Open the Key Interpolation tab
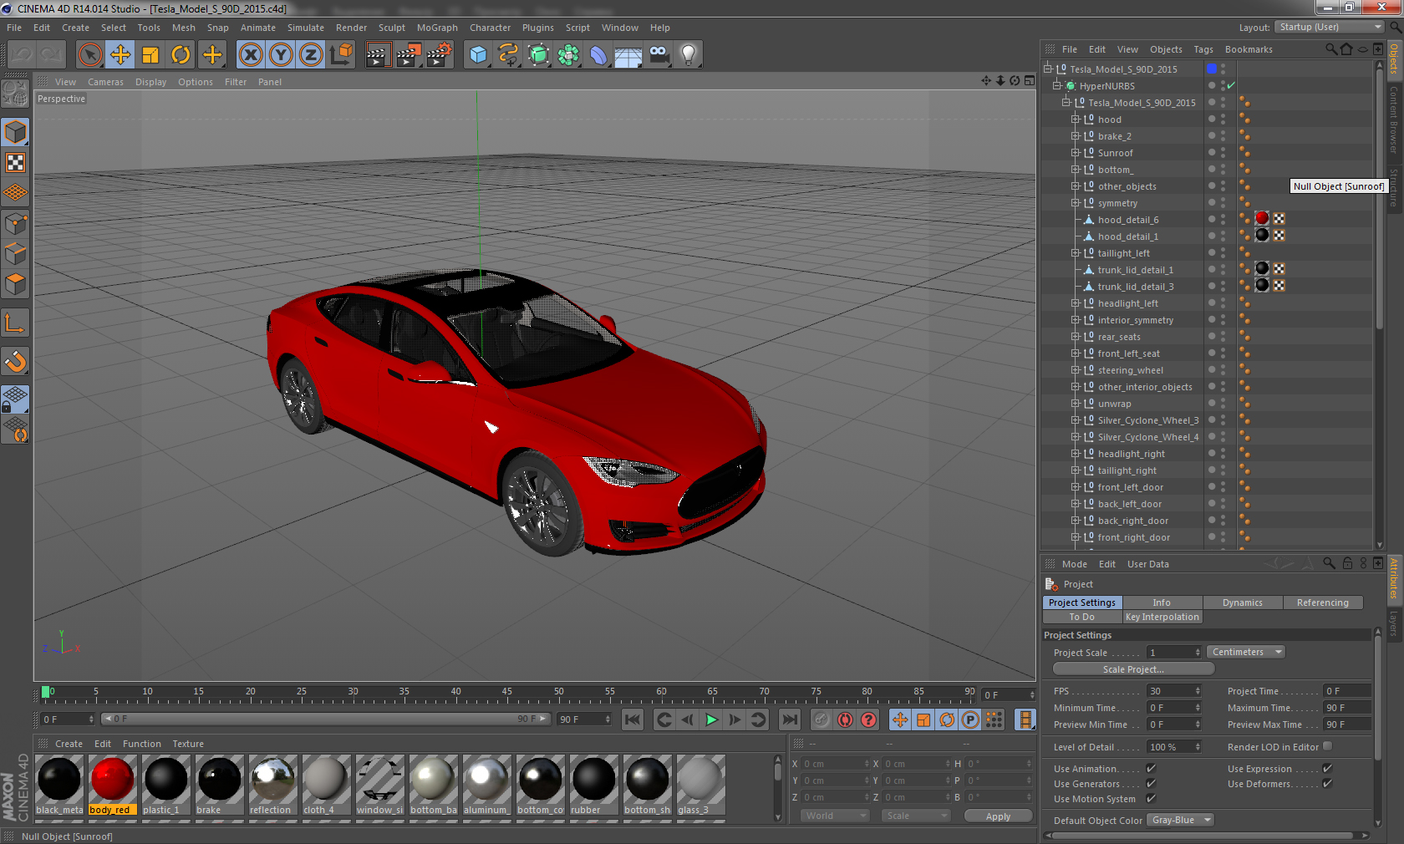Screen dimensions: 1404x844 click(1162, 617)
